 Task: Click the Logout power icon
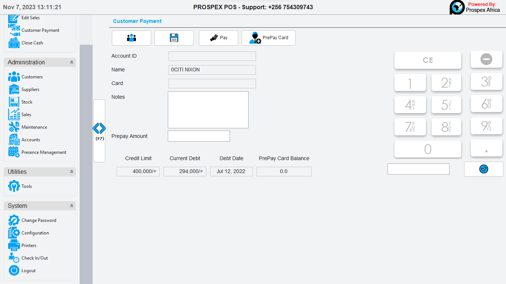[14, 271]
